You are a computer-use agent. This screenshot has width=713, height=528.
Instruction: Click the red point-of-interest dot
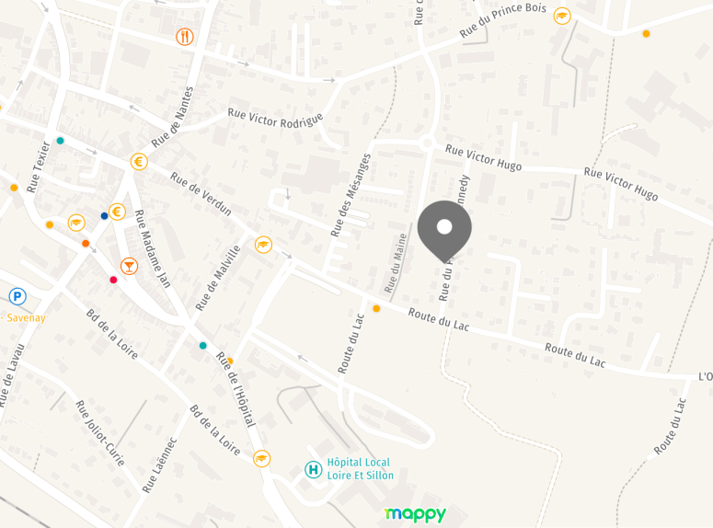click(113, 280)
